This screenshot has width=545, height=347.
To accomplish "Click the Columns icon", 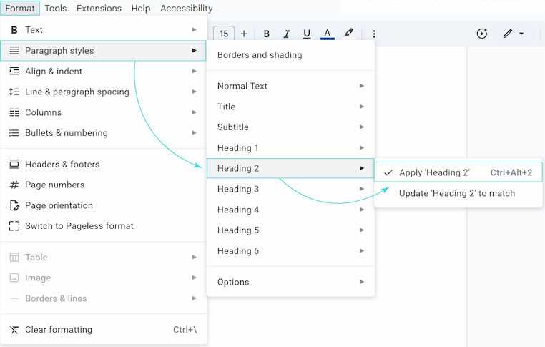I will click(x=14, y=112).
